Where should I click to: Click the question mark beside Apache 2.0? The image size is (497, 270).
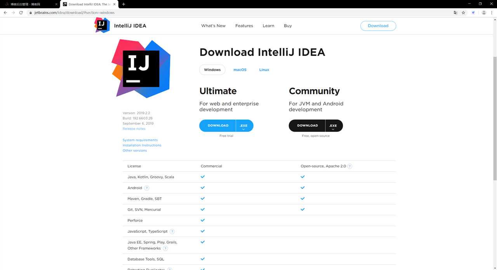click(x=349, y=166)
